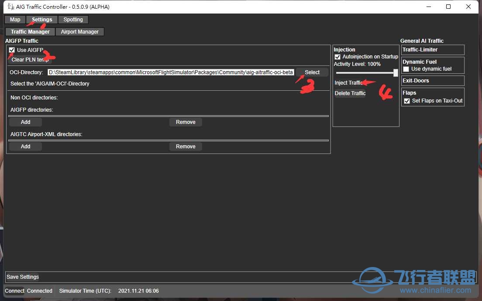Click the 'Simulator Time (UTC):' label

click(x=85, y=291)
